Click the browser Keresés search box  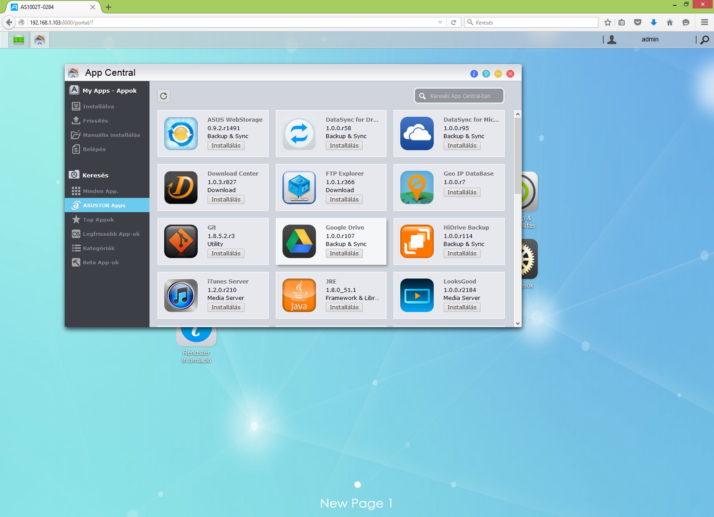[x=531, y=22]
